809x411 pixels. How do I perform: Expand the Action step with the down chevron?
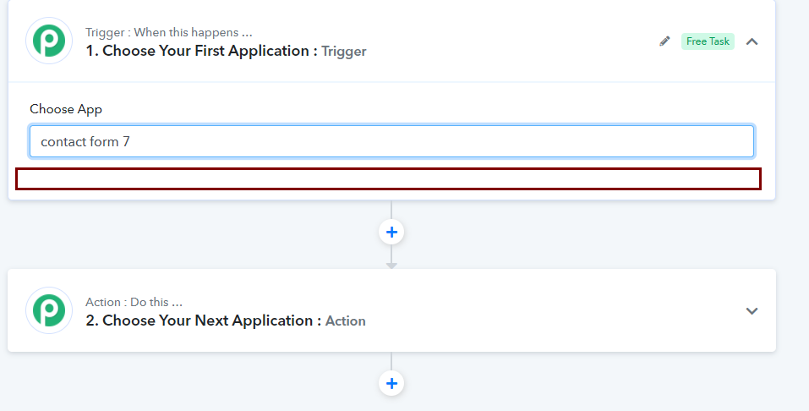(752, 311)
